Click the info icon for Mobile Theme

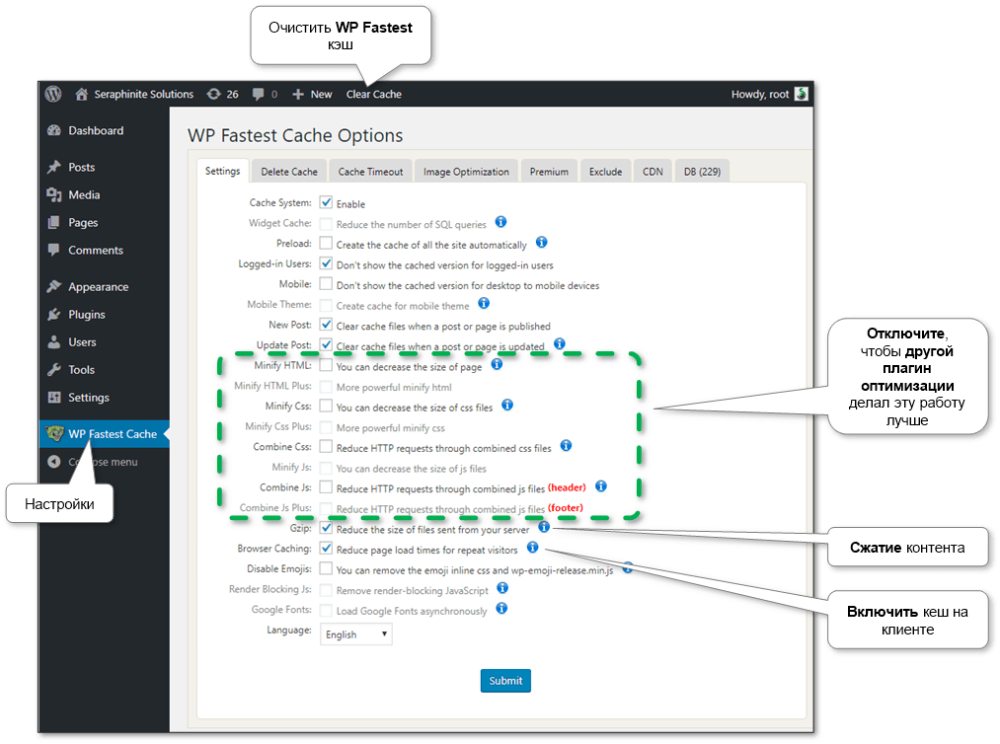tap(484, 304)
